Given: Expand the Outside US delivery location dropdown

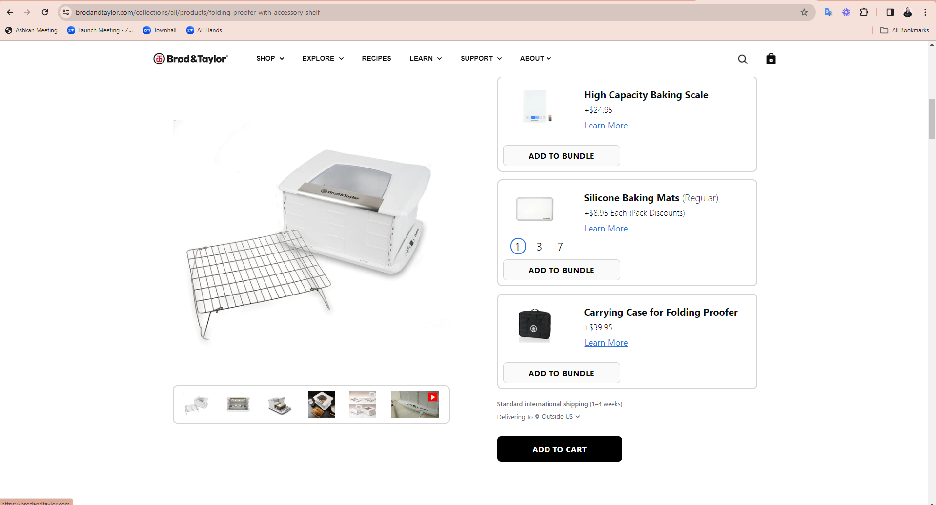Looking at the screenshot, I should [x=561, y=417].
